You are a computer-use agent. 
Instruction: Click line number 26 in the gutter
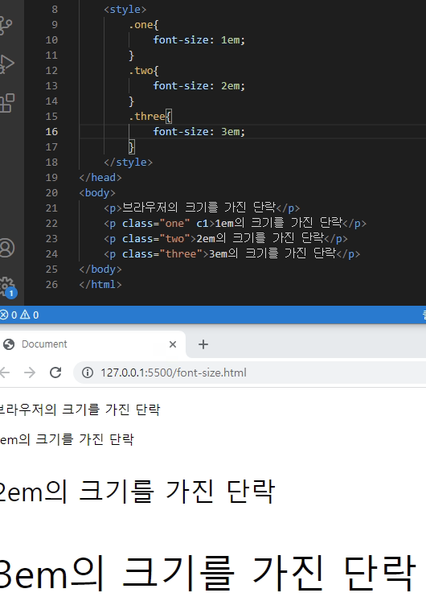click(x=51, y=284)
